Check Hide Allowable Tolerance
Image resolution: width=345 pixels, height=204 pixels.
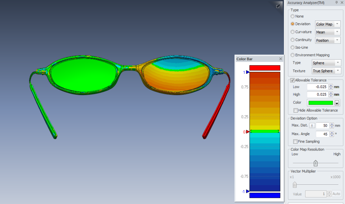[296, 110]
